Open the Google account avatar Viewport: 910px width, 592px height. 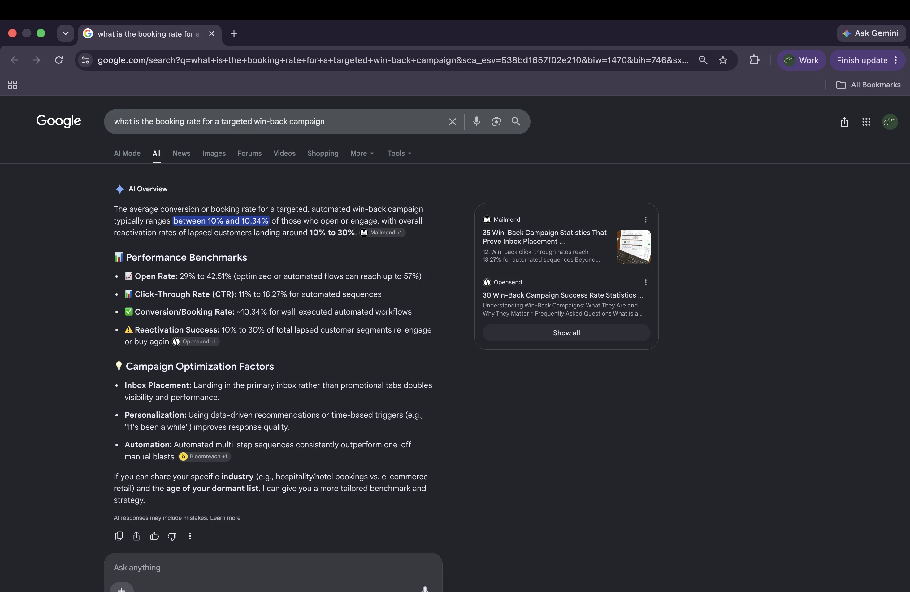point(890,122)
